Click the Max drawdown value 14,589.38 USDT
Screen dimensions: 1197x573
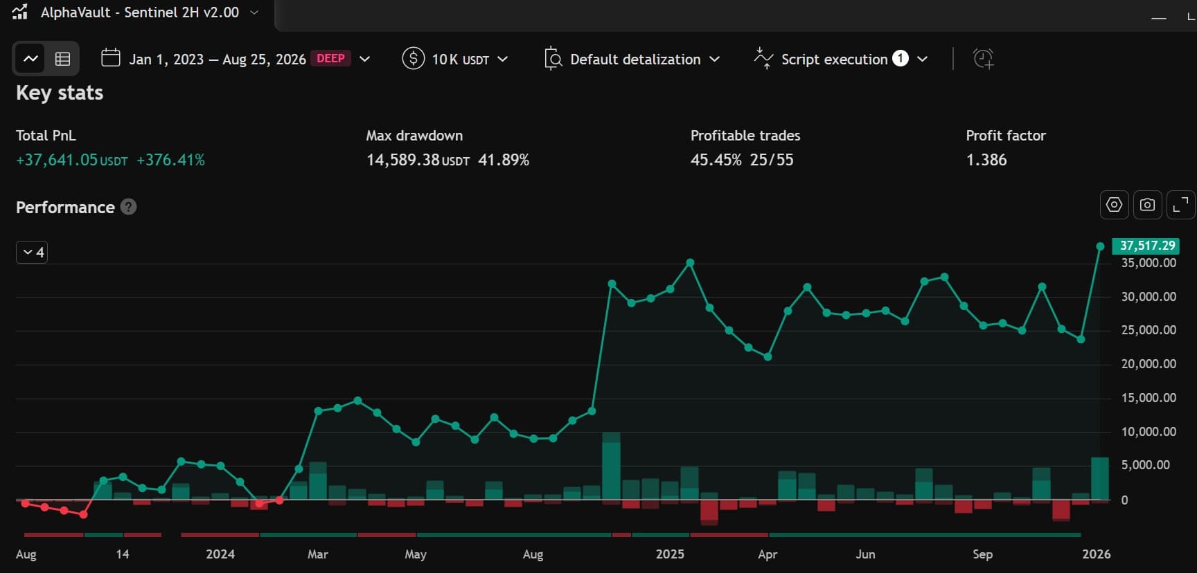coord(418,161)
